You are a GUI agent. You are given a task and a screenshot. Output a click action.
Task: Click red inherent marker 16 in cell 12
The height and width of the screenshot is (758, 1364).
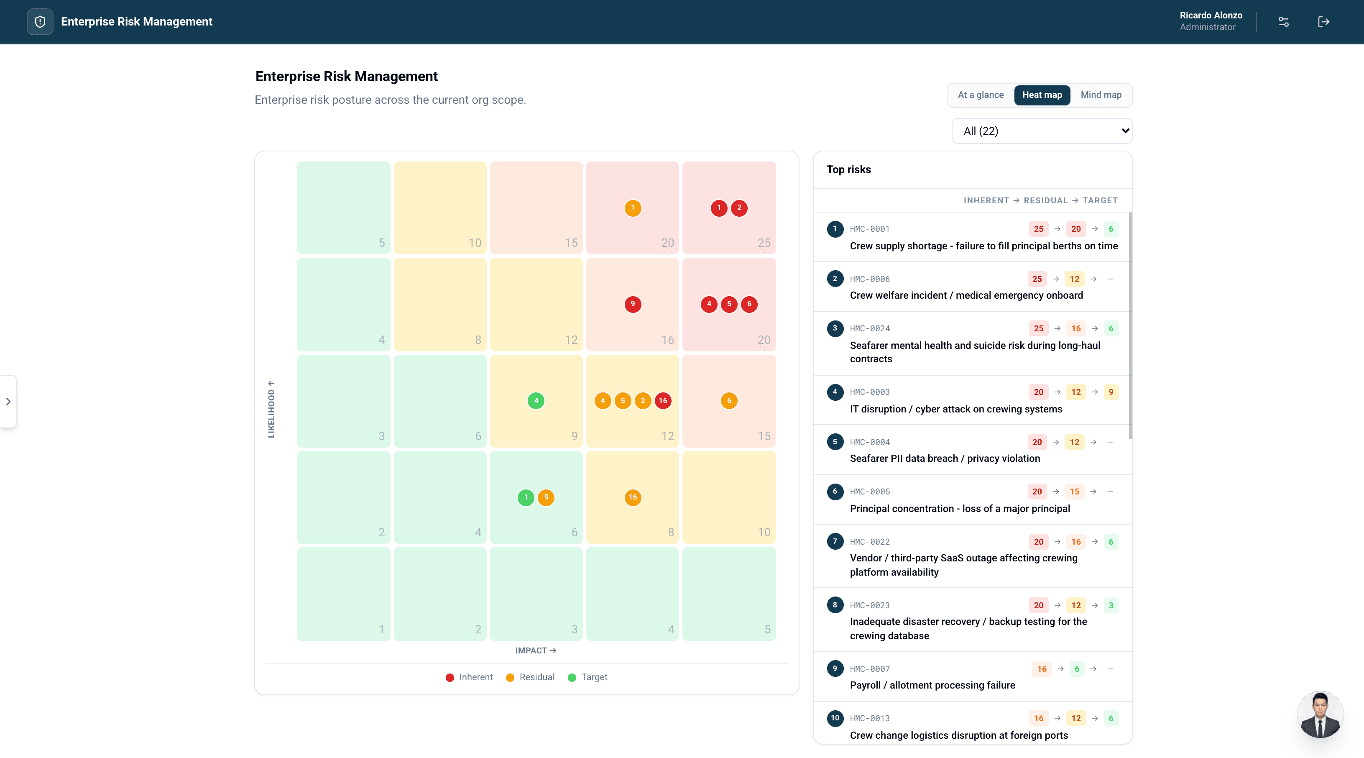coord(663,401)
